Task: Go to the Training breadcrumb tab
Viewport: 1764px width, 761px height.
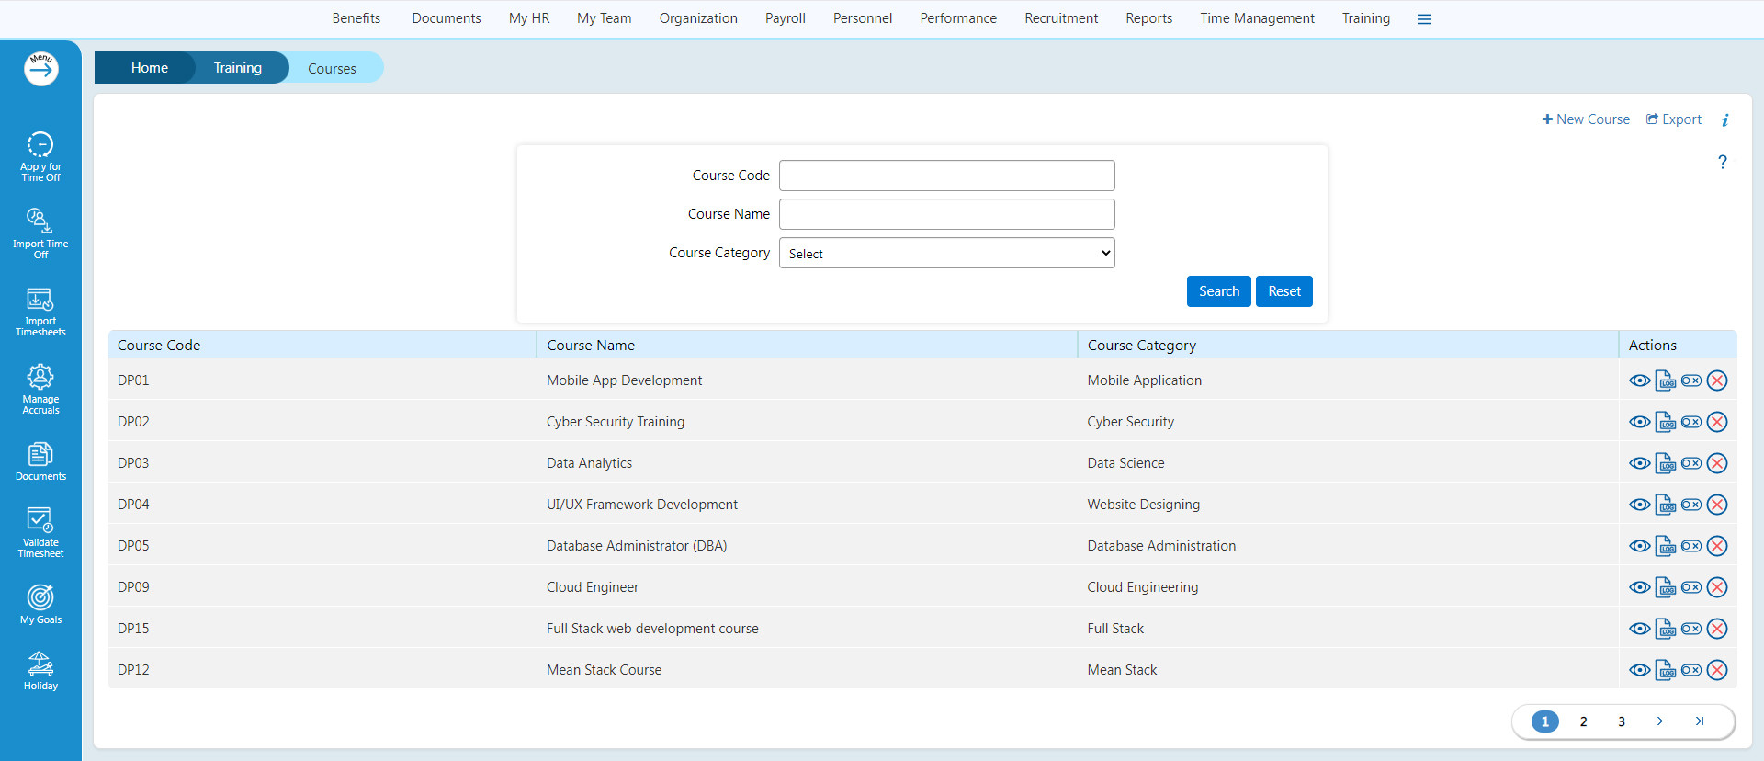Action: pos(237,68)
